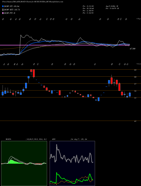
Task: Click the tall red candle touching the 63 line
Action: [x=34, y=73]
